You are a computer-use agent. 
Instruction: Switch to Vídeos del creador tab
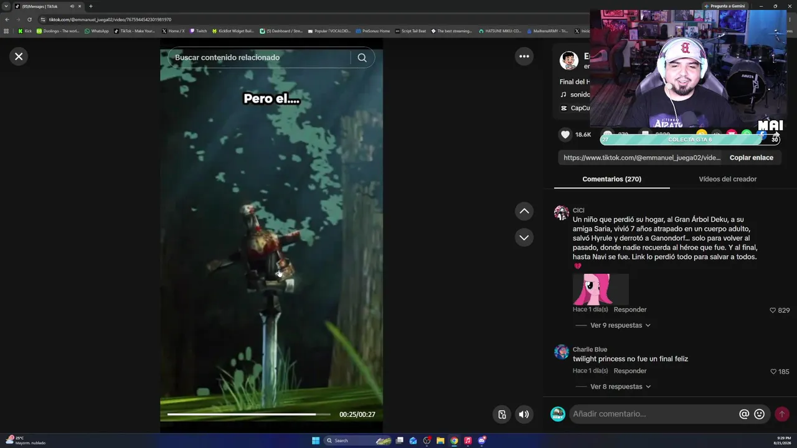coord(727,179)
